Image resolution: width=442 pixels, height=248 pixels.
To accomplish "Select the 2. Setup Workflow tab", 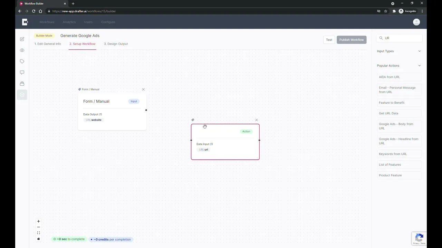I will point(82,44).
